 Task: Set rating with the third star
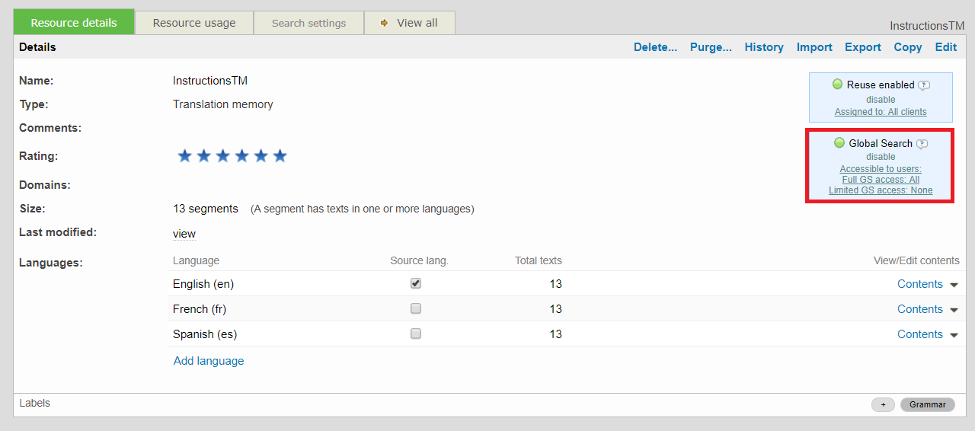coord(222,156)
